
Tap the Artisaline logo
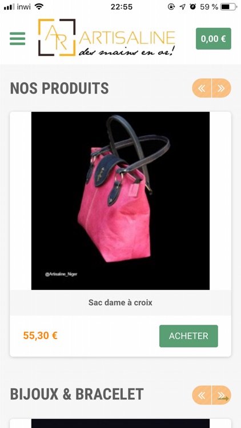107,38
